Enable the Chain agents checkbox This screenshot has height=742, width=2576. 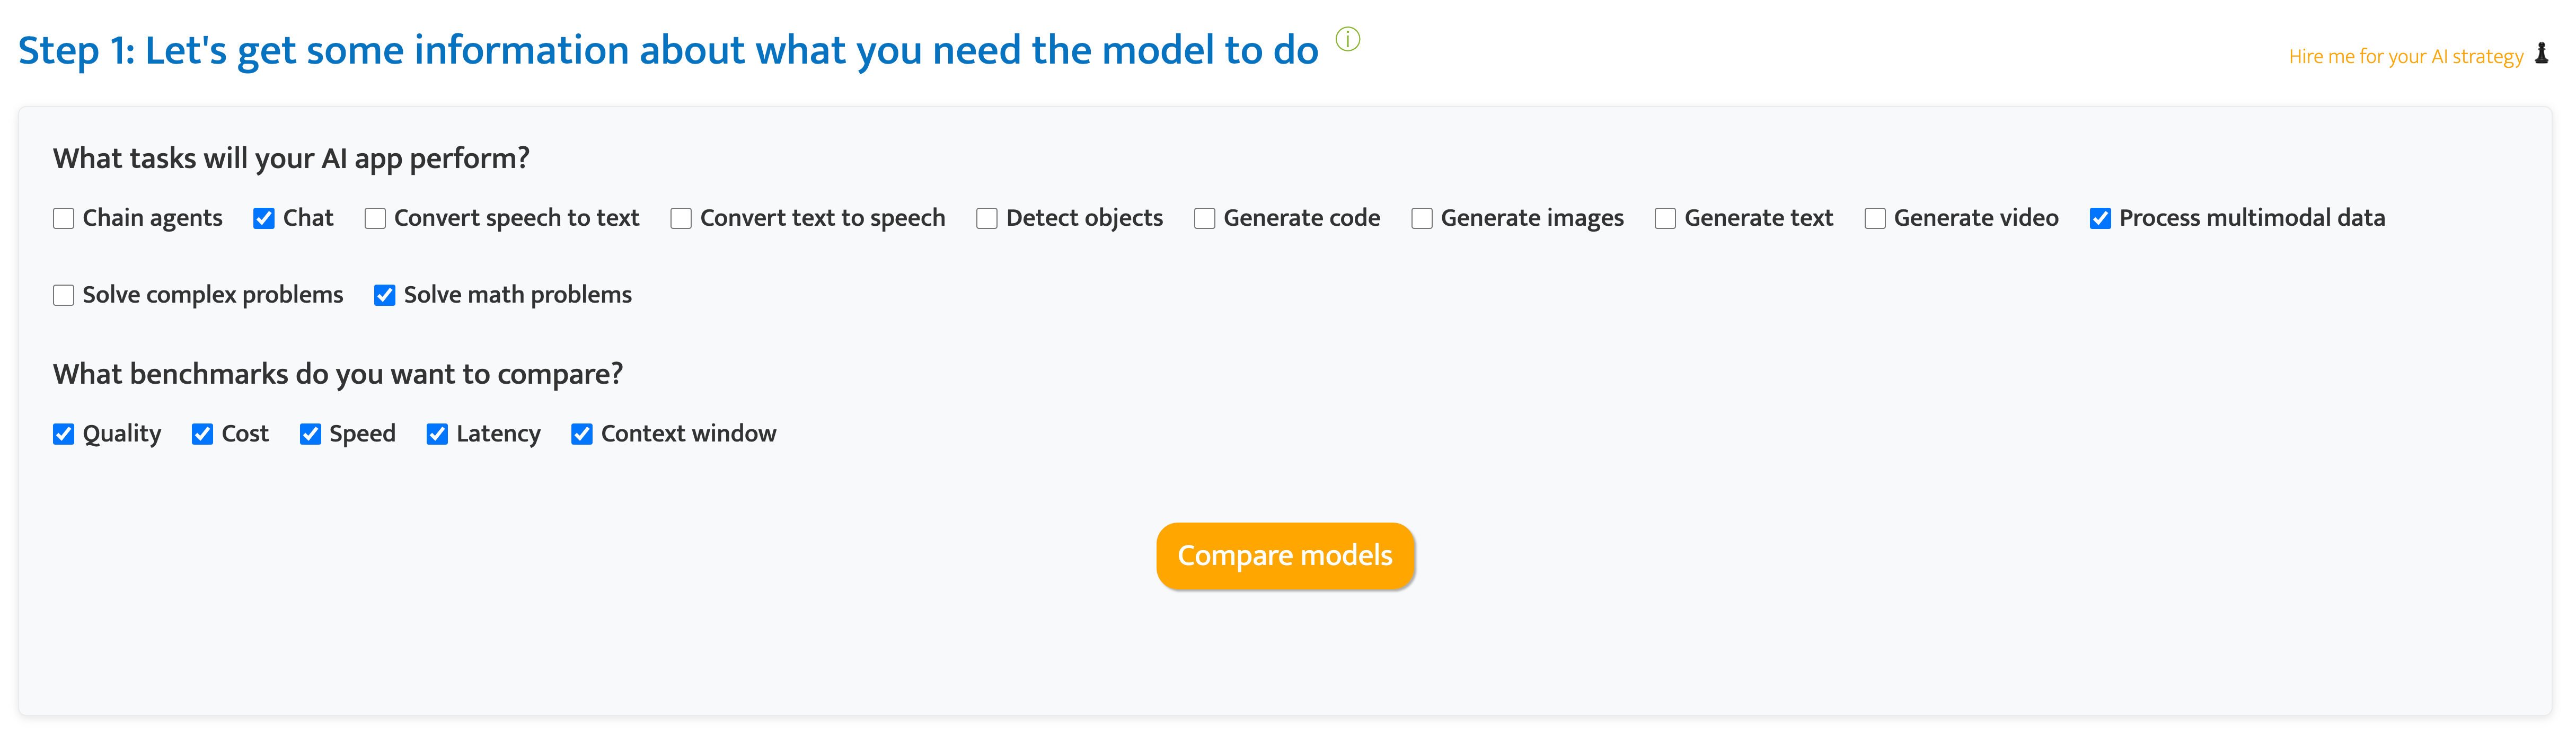click(x=64, y=218)
